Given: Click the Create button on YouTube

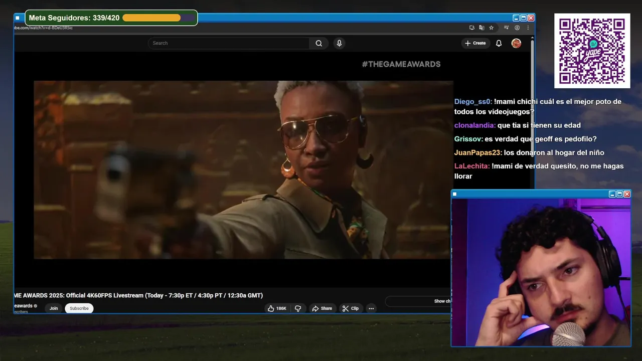Looking at the screenshot, I should click(475, 43).
